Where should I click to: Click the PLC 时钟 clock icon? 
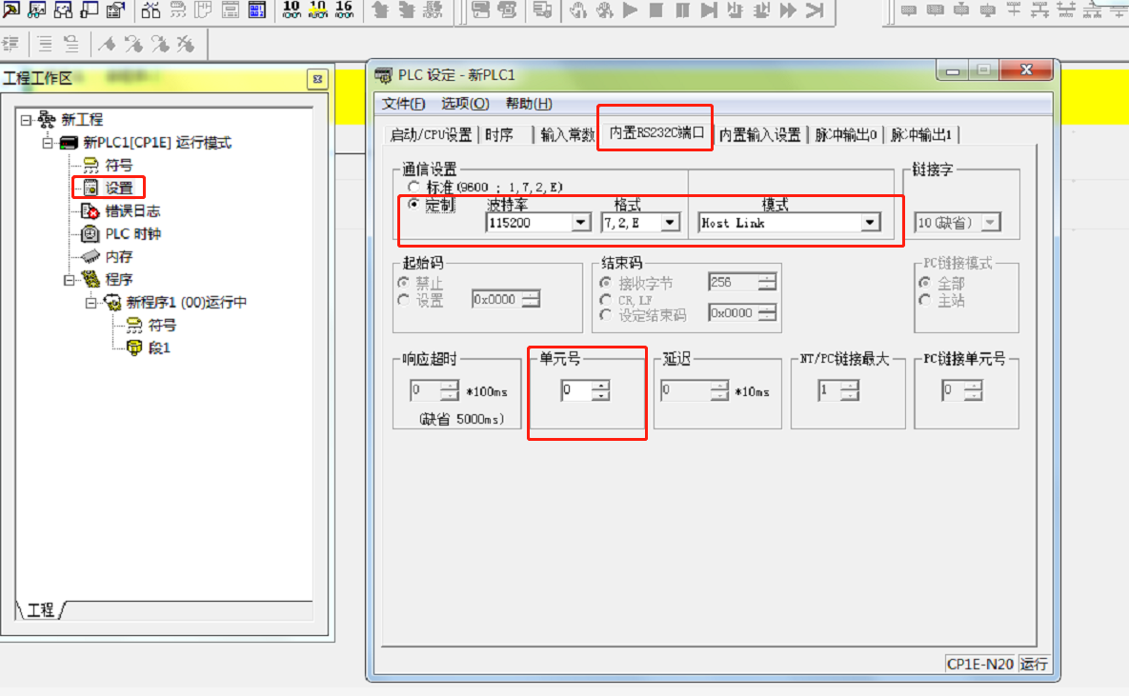pyautogui.click(x=90, y=234)
